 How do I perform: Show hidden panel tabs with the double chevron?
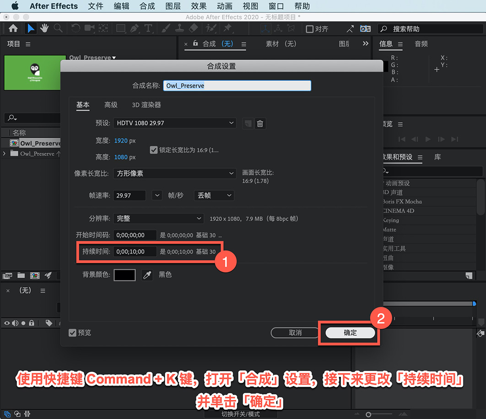[x=366, y=43]
